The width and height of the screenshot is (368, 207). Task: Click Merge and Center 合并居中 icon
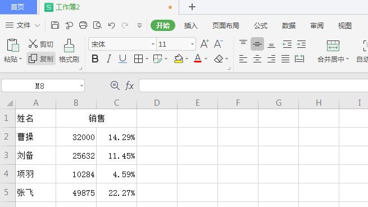[333, 46]
